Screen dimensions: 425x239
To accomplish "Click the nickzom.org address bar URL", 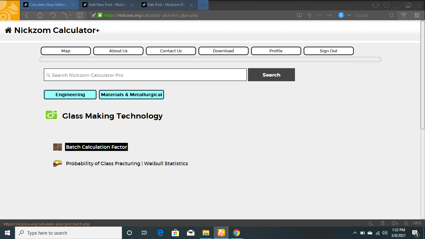I will (151, 15).
